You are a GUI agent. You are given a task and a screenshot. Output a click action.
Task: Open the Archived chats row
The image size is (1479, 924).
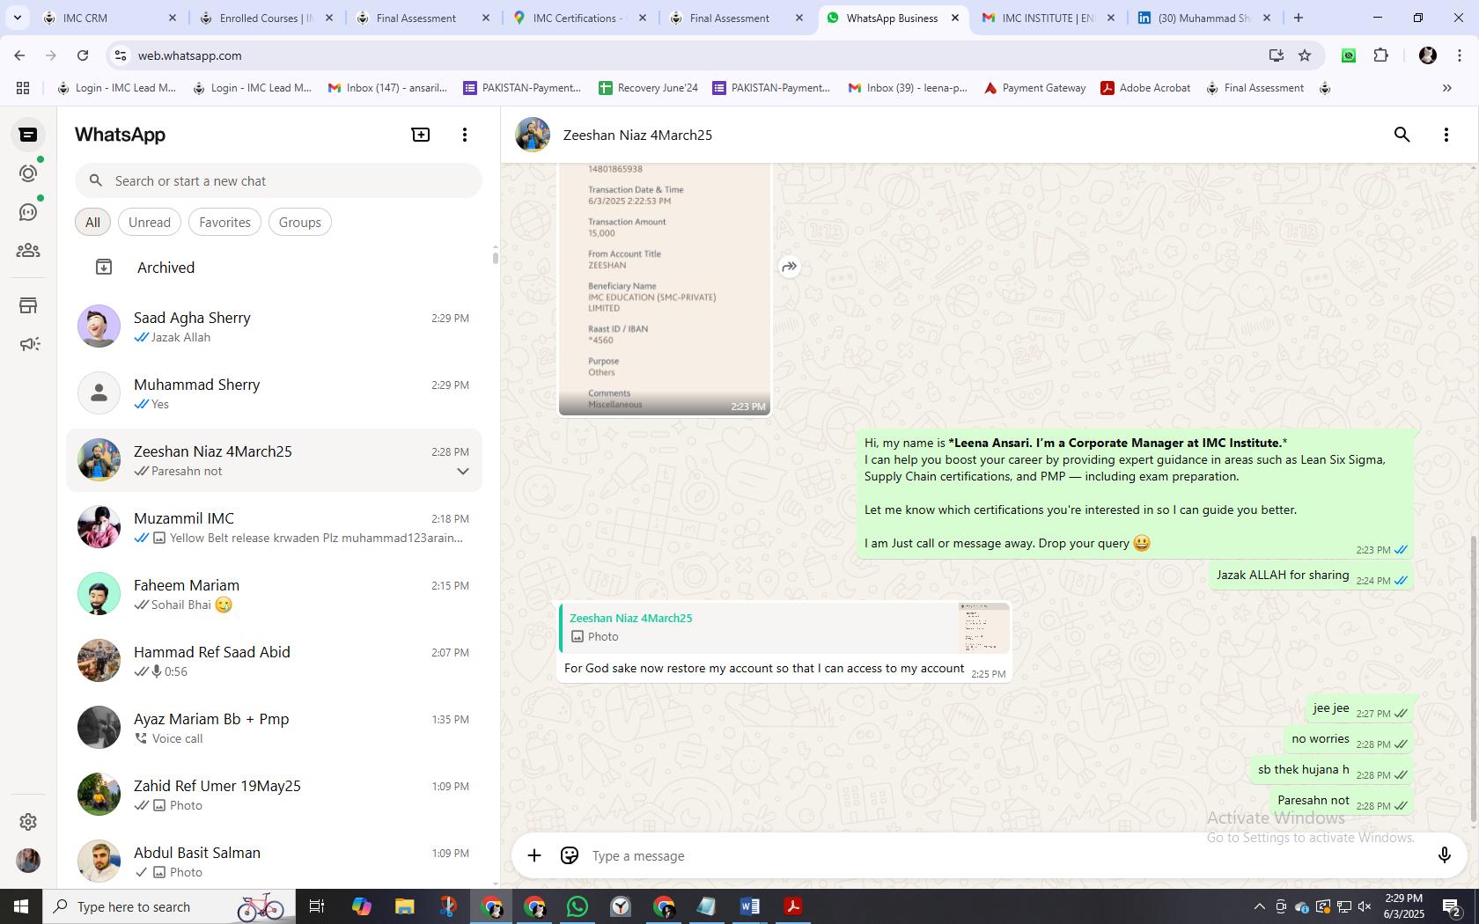(275, 268)
